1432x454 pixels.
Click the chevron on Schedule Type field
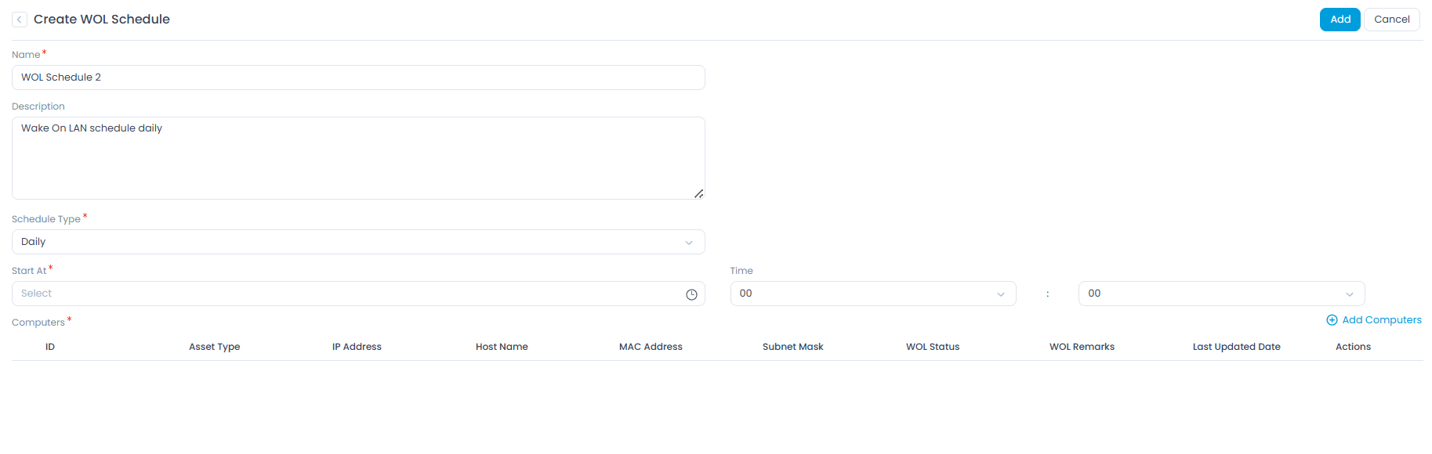click(689, 242)
